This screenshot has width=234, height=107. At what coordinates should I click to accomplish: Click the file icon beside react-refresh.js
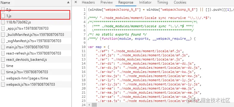coord(3,53)
